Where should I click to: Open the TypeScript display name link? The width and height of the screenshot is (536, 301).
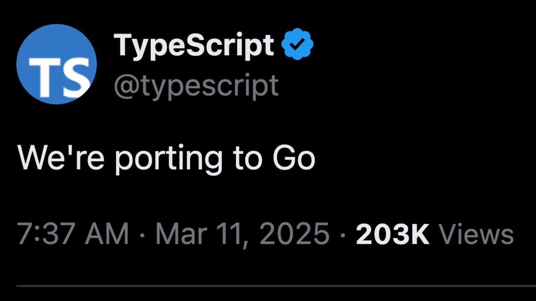coord(193,45)
